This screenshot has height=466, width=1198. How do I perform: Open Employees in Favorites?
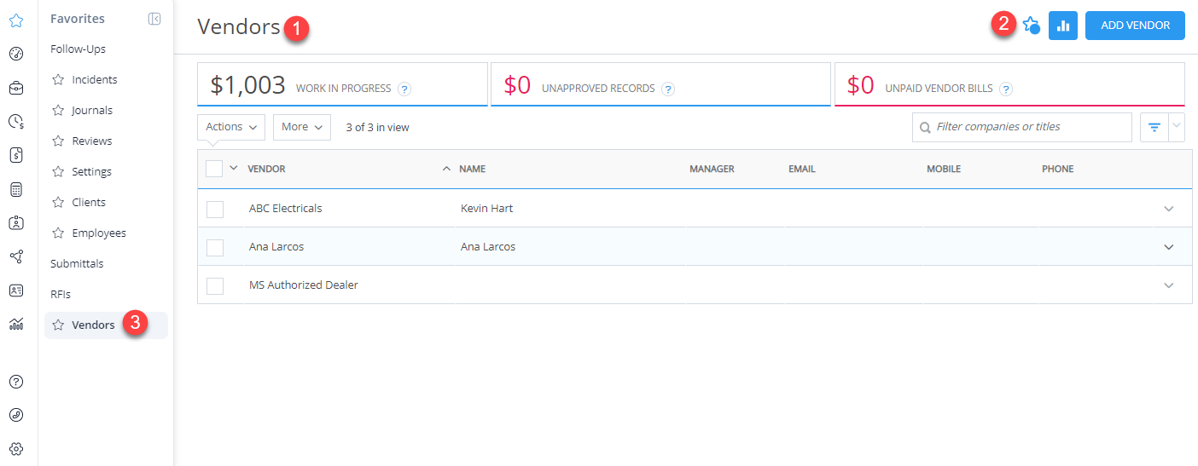[99, 233]
